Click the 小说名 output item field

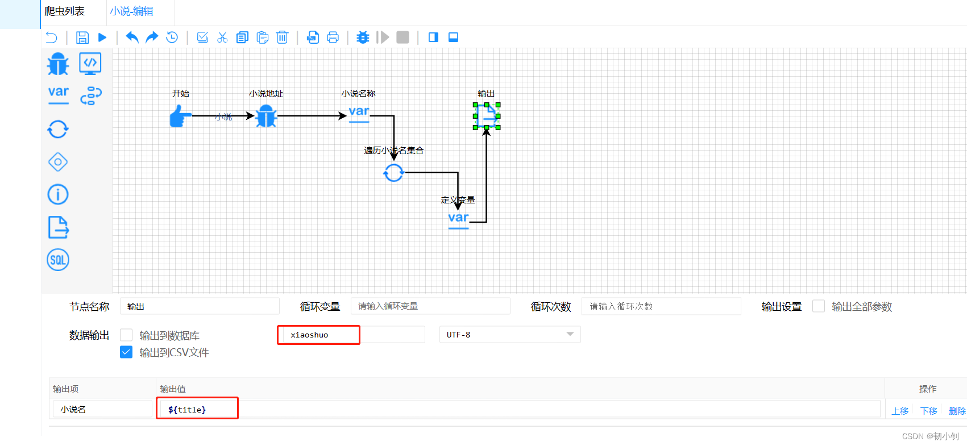[102, 409]
